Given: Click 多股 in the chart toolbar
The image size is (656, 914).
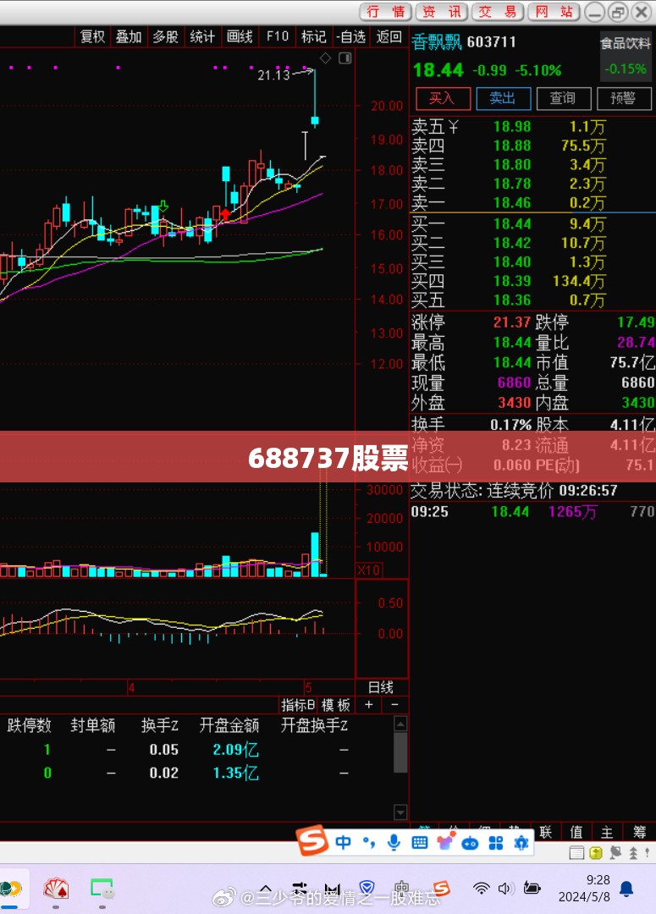Looking at the screenshot, I should pos(166,36).
